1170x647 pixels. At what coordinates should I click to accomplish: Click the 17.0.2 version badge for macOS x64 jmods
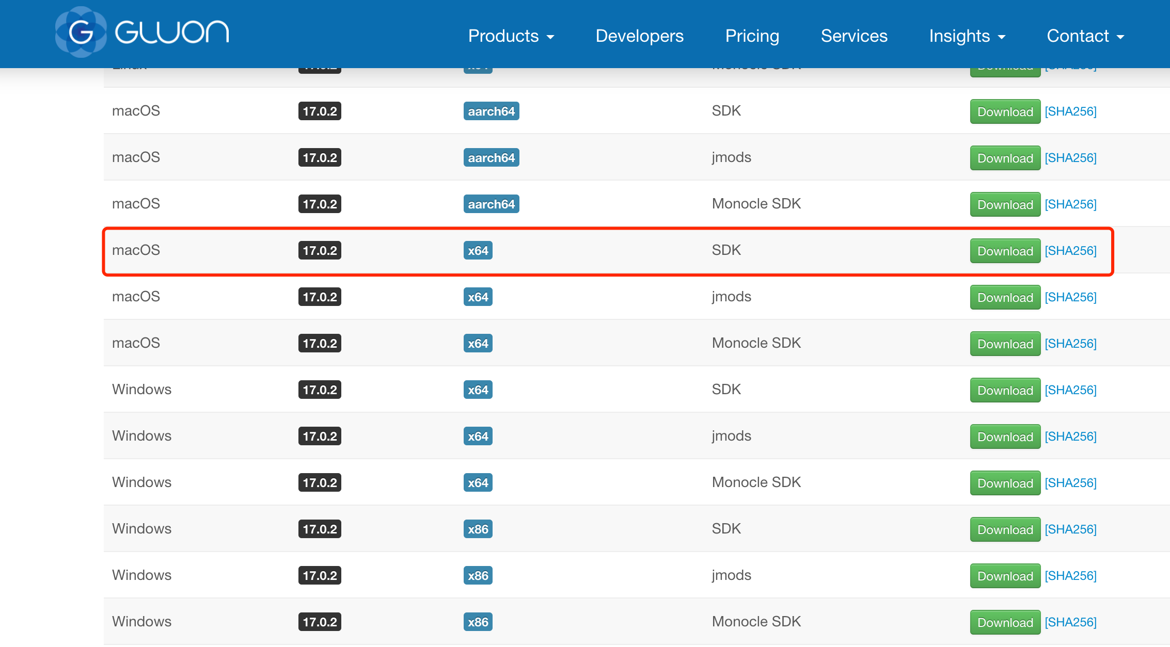pyautogui.click(x=320, y=297)
